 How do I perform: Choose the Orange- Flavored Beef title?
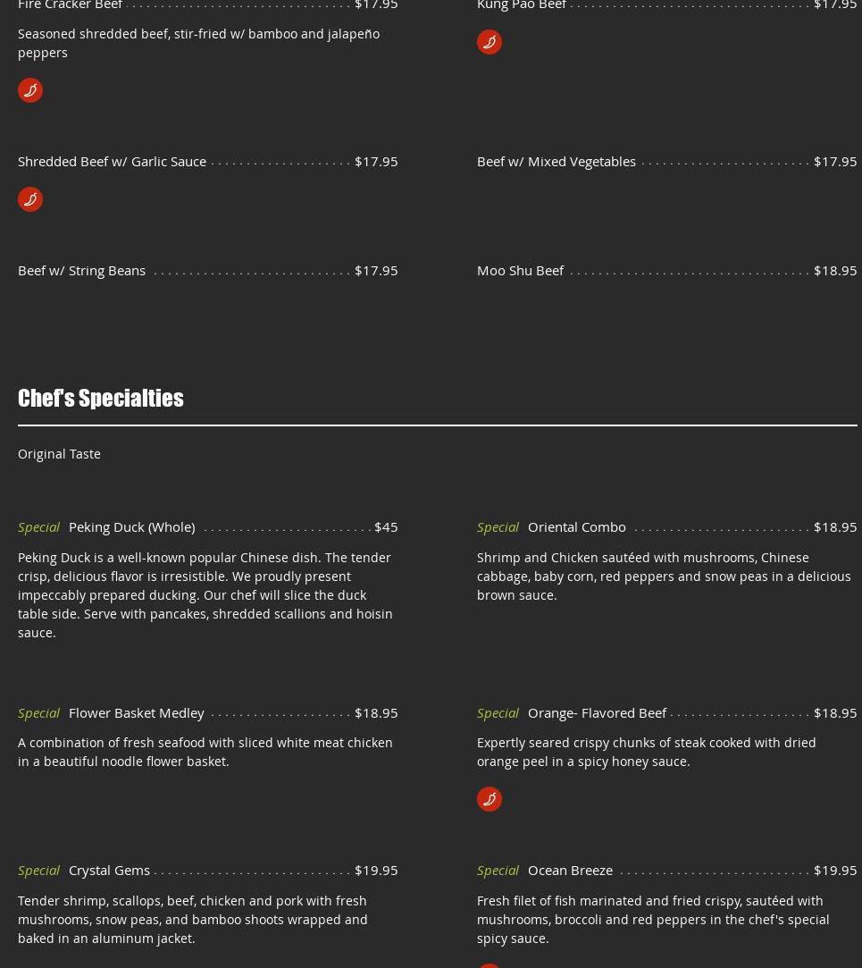[598, 713]
